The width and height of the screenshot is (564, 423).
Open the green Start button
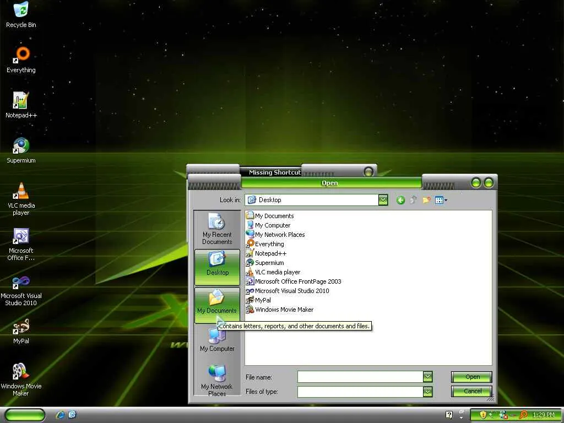(x=25, y=415)
